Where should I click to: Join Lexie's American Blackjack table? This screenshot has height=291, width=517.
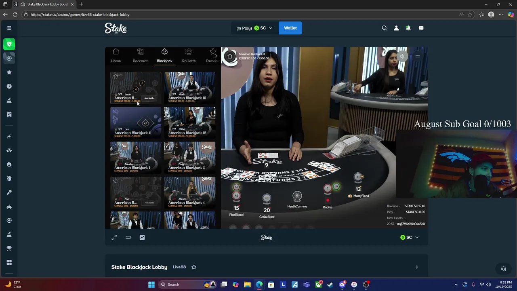[x=149, y=98]
